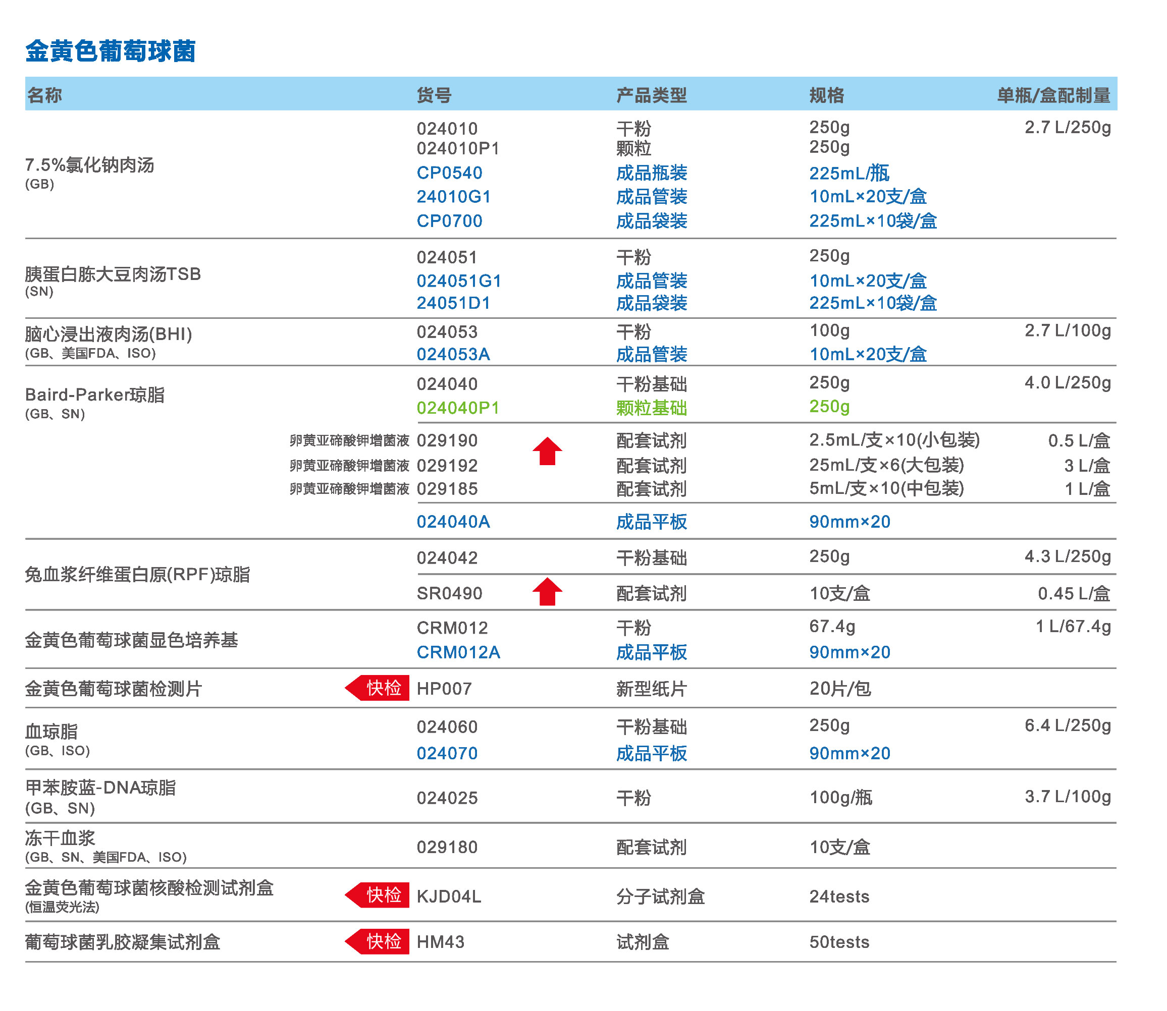Click green product code 024040P1

point(458,408)
